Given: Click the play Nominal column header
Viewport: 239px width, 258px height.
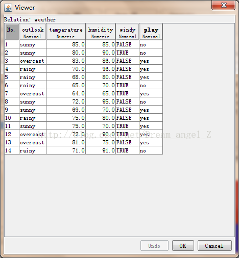Looking at the screenshot, I should pyautogui.click(x=151, y=32).
